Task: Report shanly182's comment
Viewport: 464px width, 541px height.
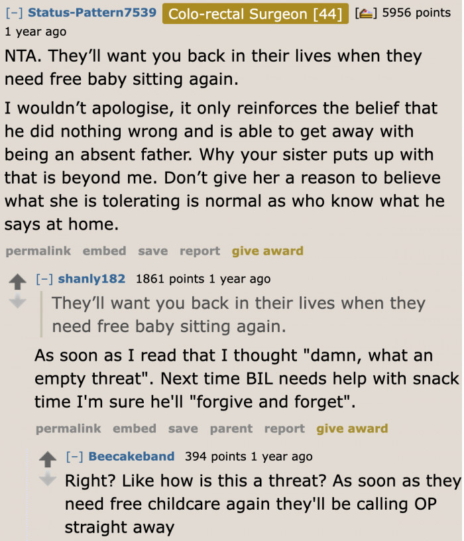Action: [x=284, y=428]
